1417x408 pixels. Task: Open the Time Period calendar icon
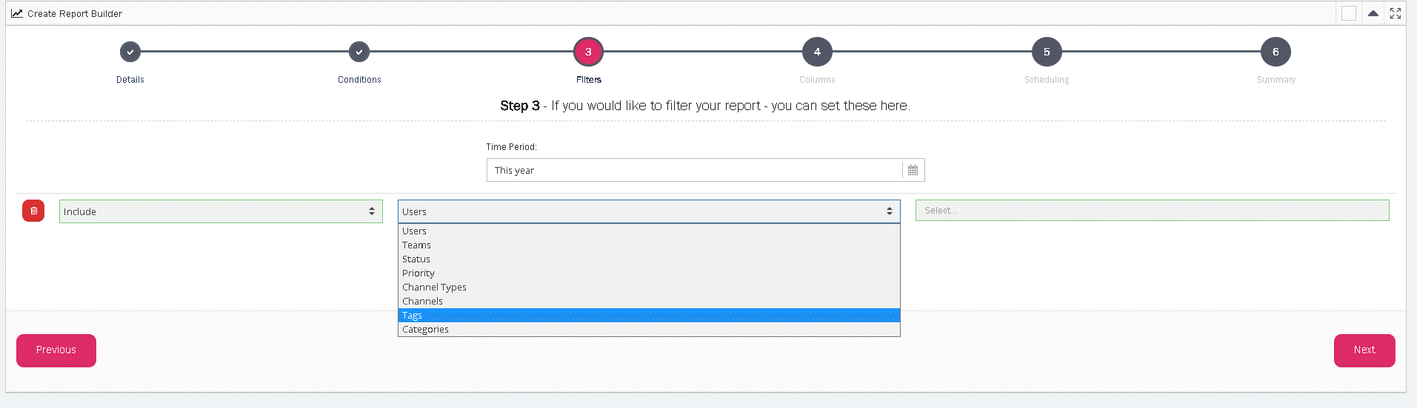click(x=913, y=170)
